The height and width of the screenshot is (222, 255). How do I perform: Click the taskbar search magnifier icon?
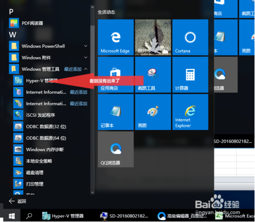29,216
